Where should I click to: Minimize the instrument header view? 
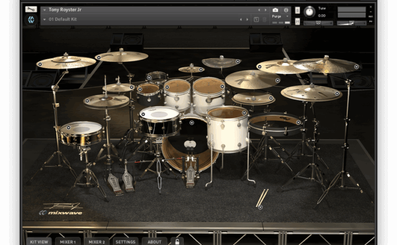(371, 12)
